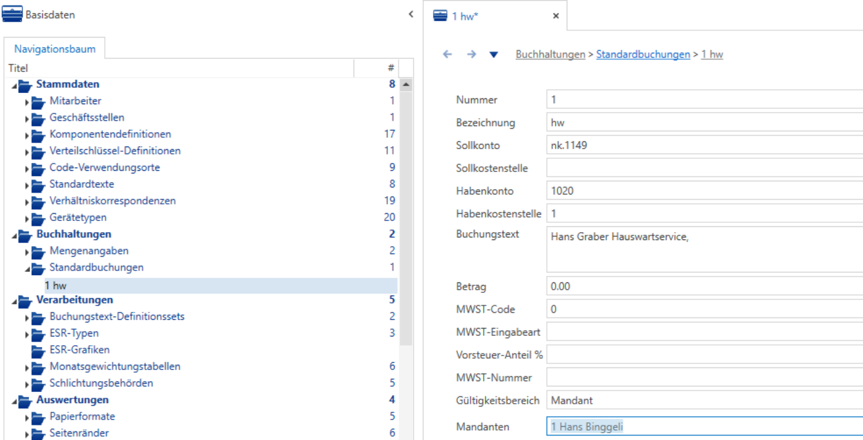Screen dimensions: 863x440
Task: Click the Geschäftsstellen folder icon
Action: click(38, 118)
